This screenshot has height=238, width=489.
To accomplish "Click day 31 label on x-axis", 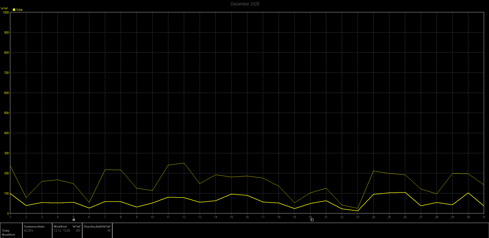I will [x=484, y=217].
